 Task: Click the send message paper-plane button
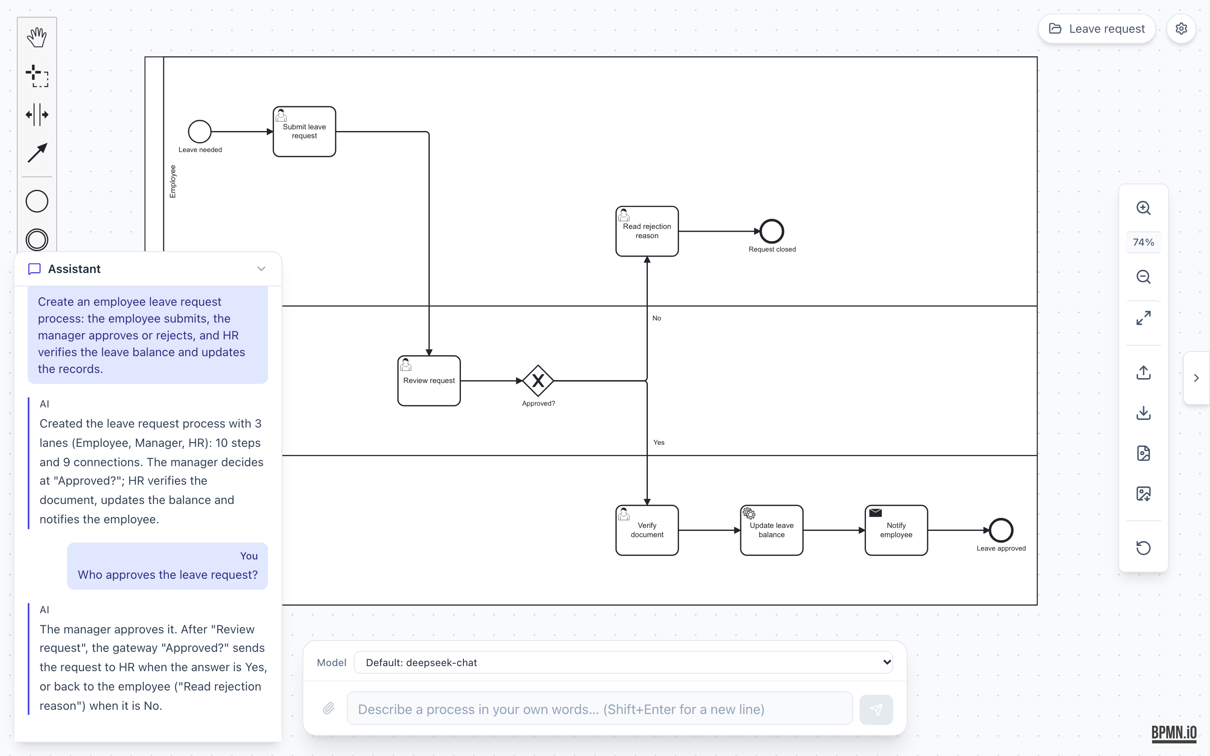tap(876, 709)
